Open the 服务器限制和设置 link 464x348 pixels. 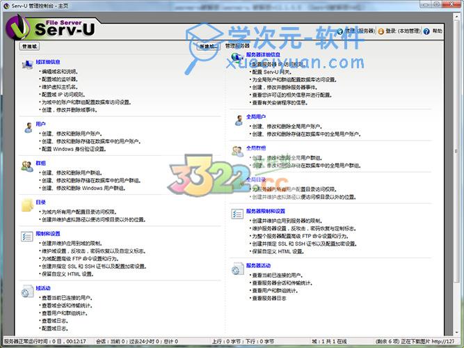pos(266,211)
